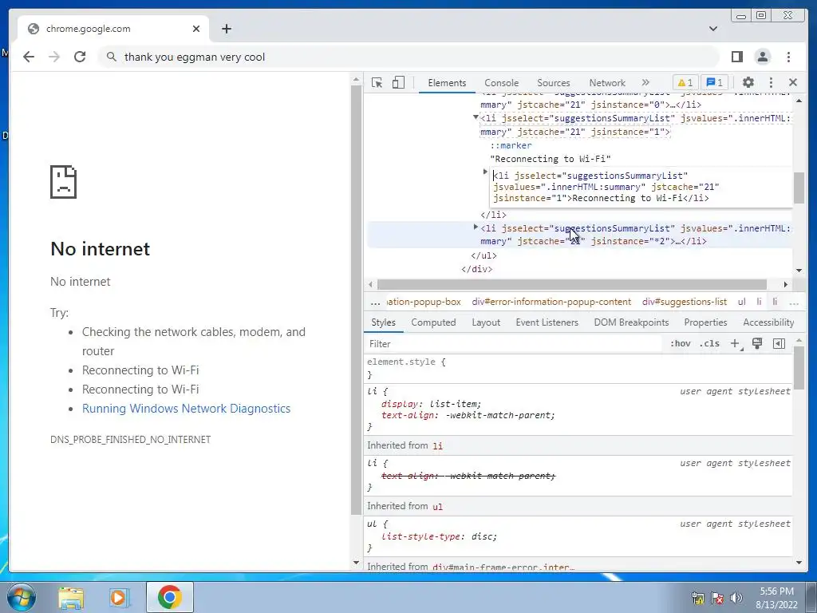Select the Computed pane tab

(x=433, y=322)
